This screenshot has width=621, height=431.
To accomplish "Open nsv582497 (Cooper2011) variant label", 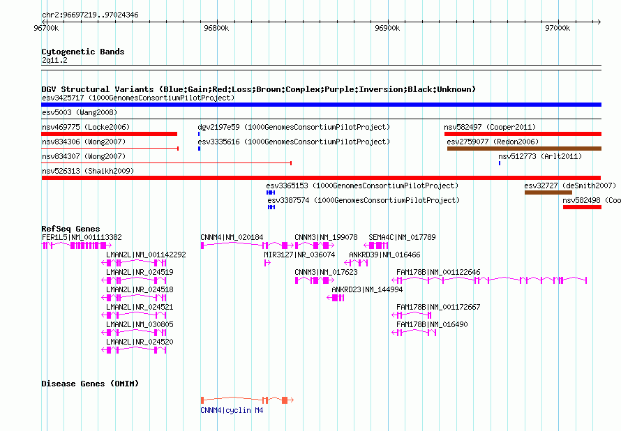I will (x=490, y=127).
